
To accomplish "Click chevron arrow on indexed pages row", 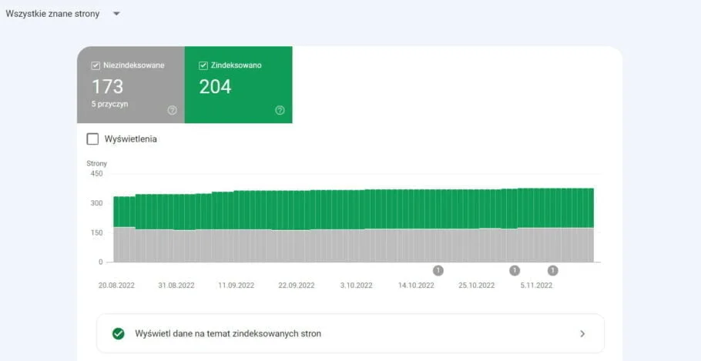I will coord(582,334).
